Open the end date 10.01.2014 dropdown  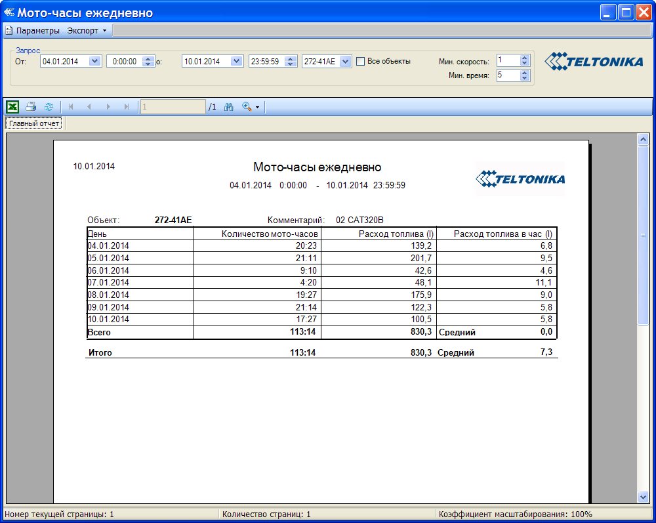click(x=236, y=61)
